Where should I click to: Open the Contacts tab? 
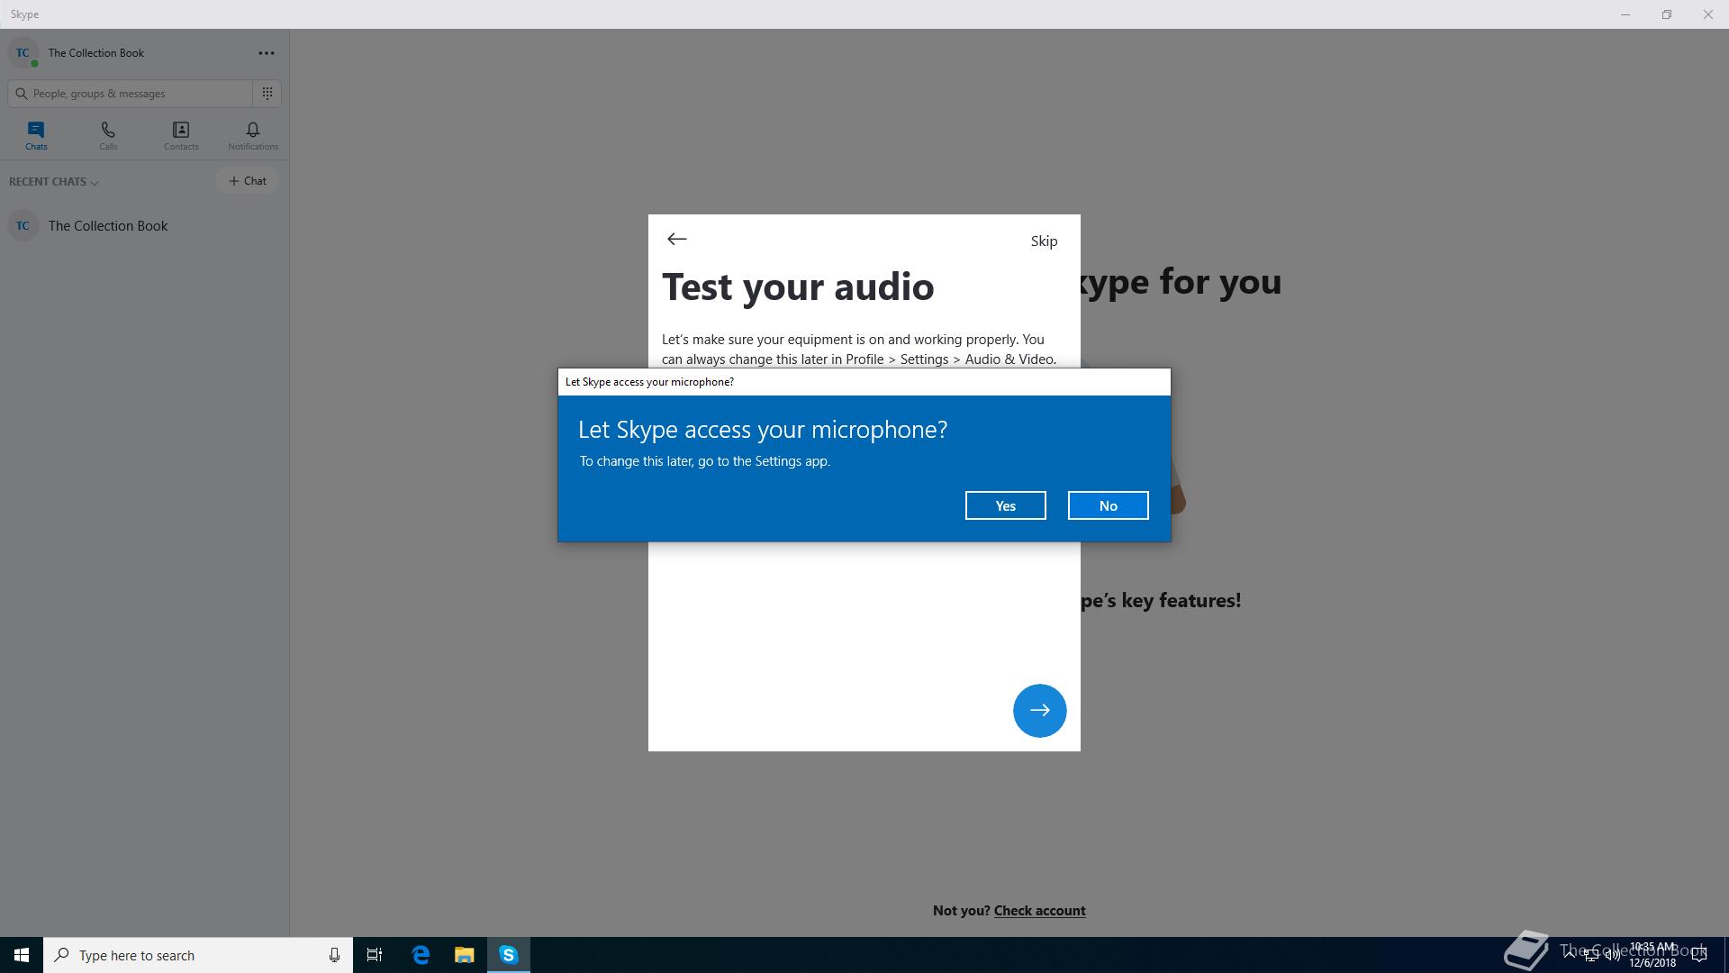click(x=181, y=136)
